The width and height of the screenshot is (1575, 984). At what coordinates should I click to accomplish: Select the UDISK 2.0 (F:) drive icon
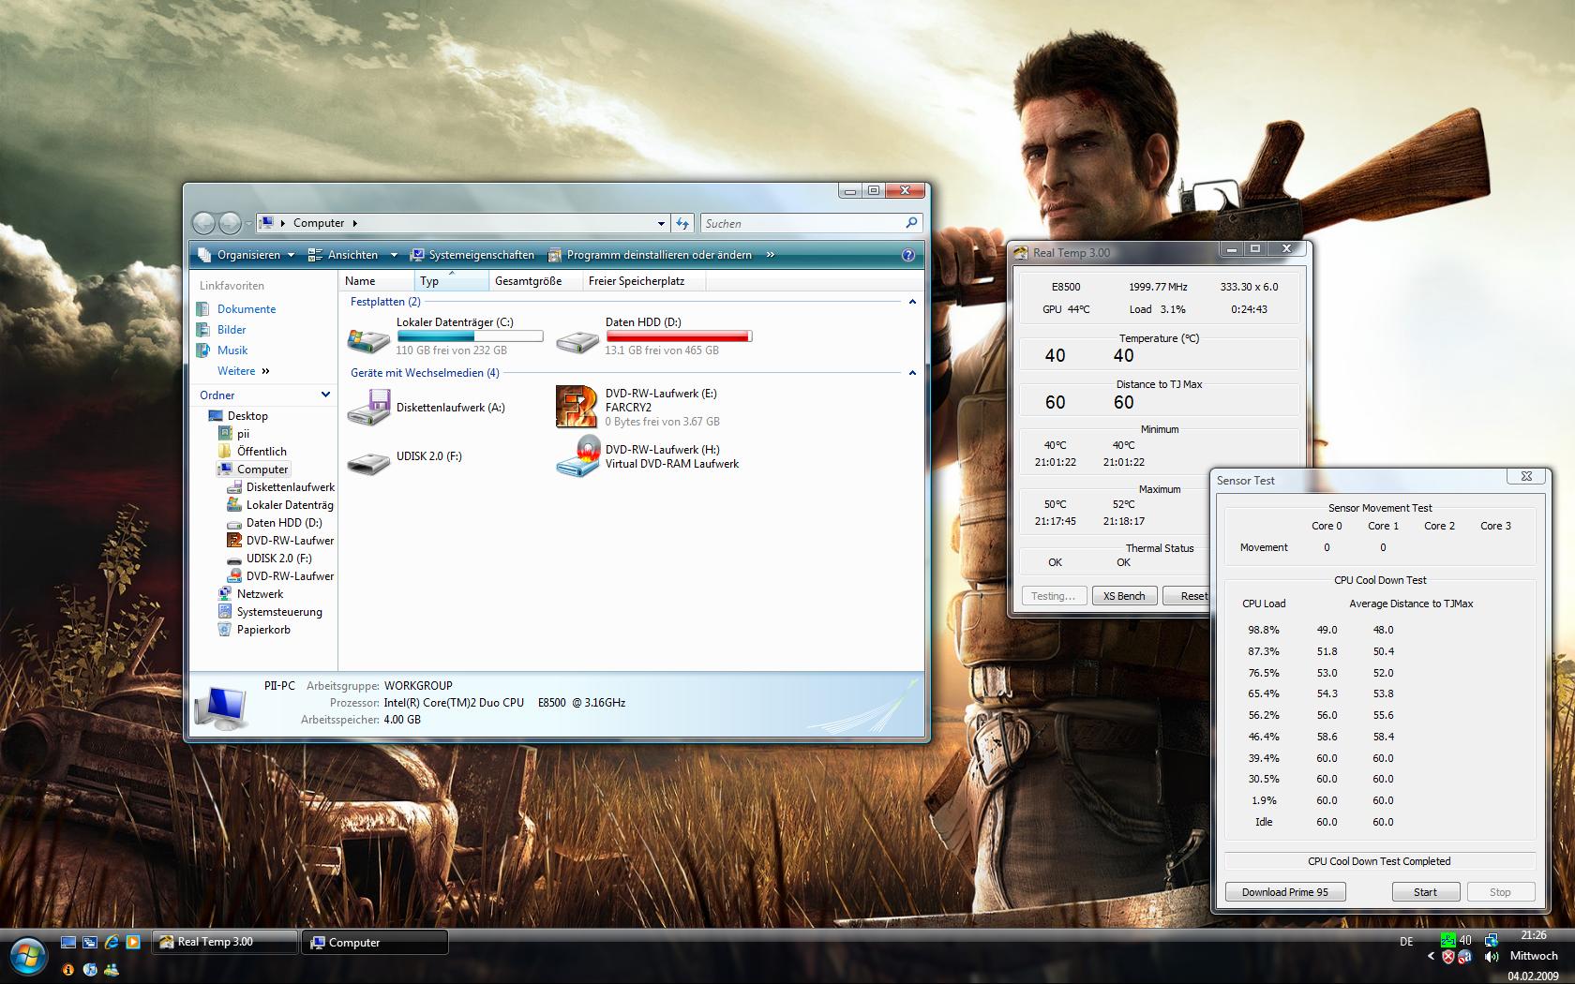coord(368,463)
